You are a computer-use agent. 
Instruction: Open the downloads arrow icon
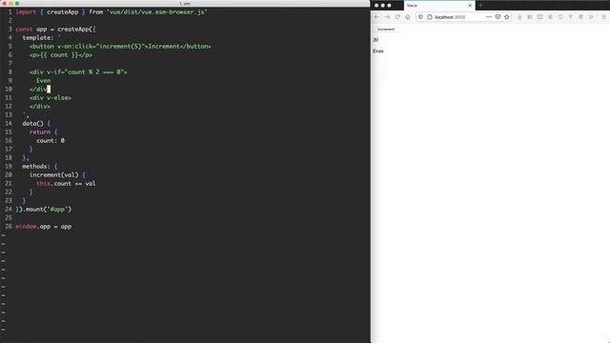point(519,17)
